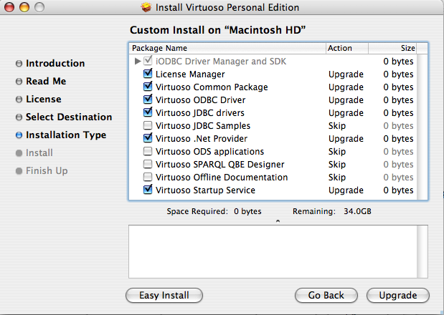Click the red close window button
Viewport: 444px width, 315px height.
9,7
